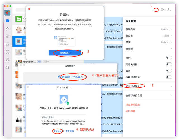Viewport: 179px width, 140px height.
Task: Start a video meeting via camera icon
Action: tap(162, 10)
